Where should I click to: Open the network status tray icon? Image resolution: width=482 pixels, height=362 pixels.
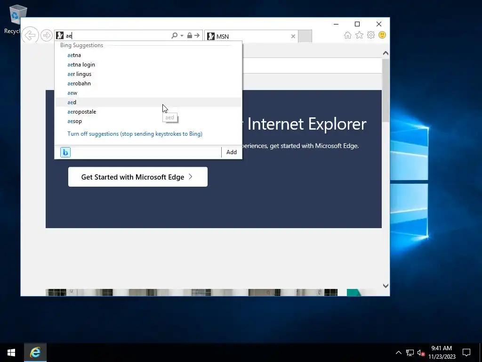[x=410, y=353]
